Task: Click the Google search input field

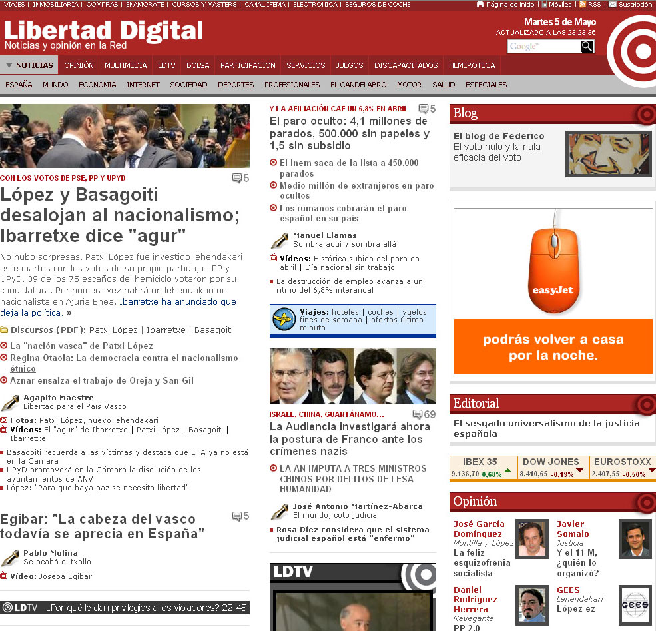Action: click(x=543, y=46)
